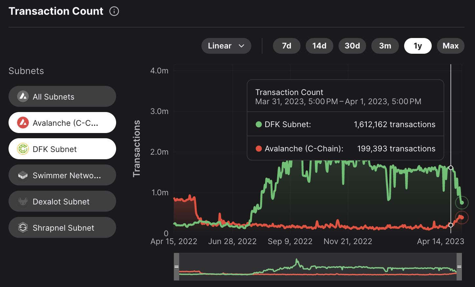Click the Shrapnel Subnet logo icon
Image resolution: width=475 pixels, height=287 pixels.
(23, 228)
